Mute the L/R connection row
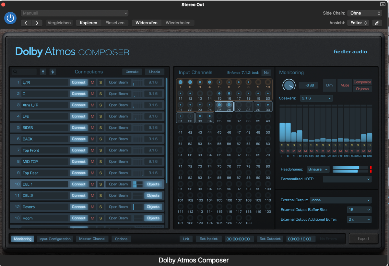The image size is (389, 266). (x=92, y=83)
